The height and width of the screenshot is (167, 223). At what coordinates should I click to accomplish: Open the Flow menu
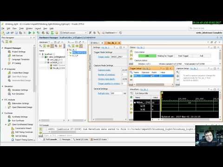(14, 28)
